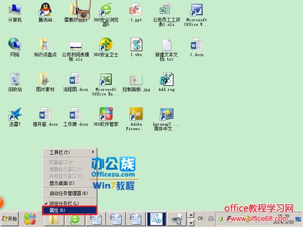Open the 知识点盘点 folder
This screenshot has height=227, width=303.
tap(45, 47)
